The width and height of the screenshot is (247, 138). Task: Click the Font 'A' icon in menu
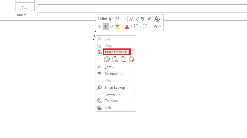[x=99, y=67]
